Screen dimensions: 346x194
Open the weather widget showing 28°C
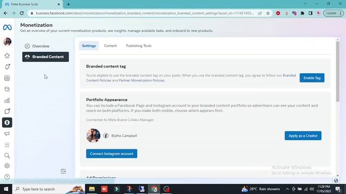[261, 189]
